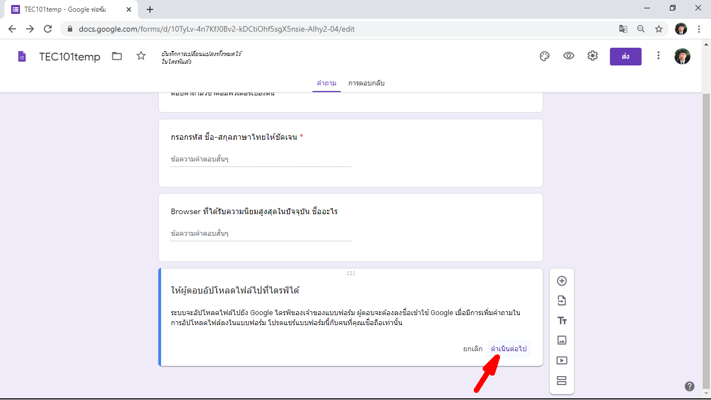The height and width of the screenshot is (400, 711).
Task: Click the add video icon
Action: click(562, 360)
